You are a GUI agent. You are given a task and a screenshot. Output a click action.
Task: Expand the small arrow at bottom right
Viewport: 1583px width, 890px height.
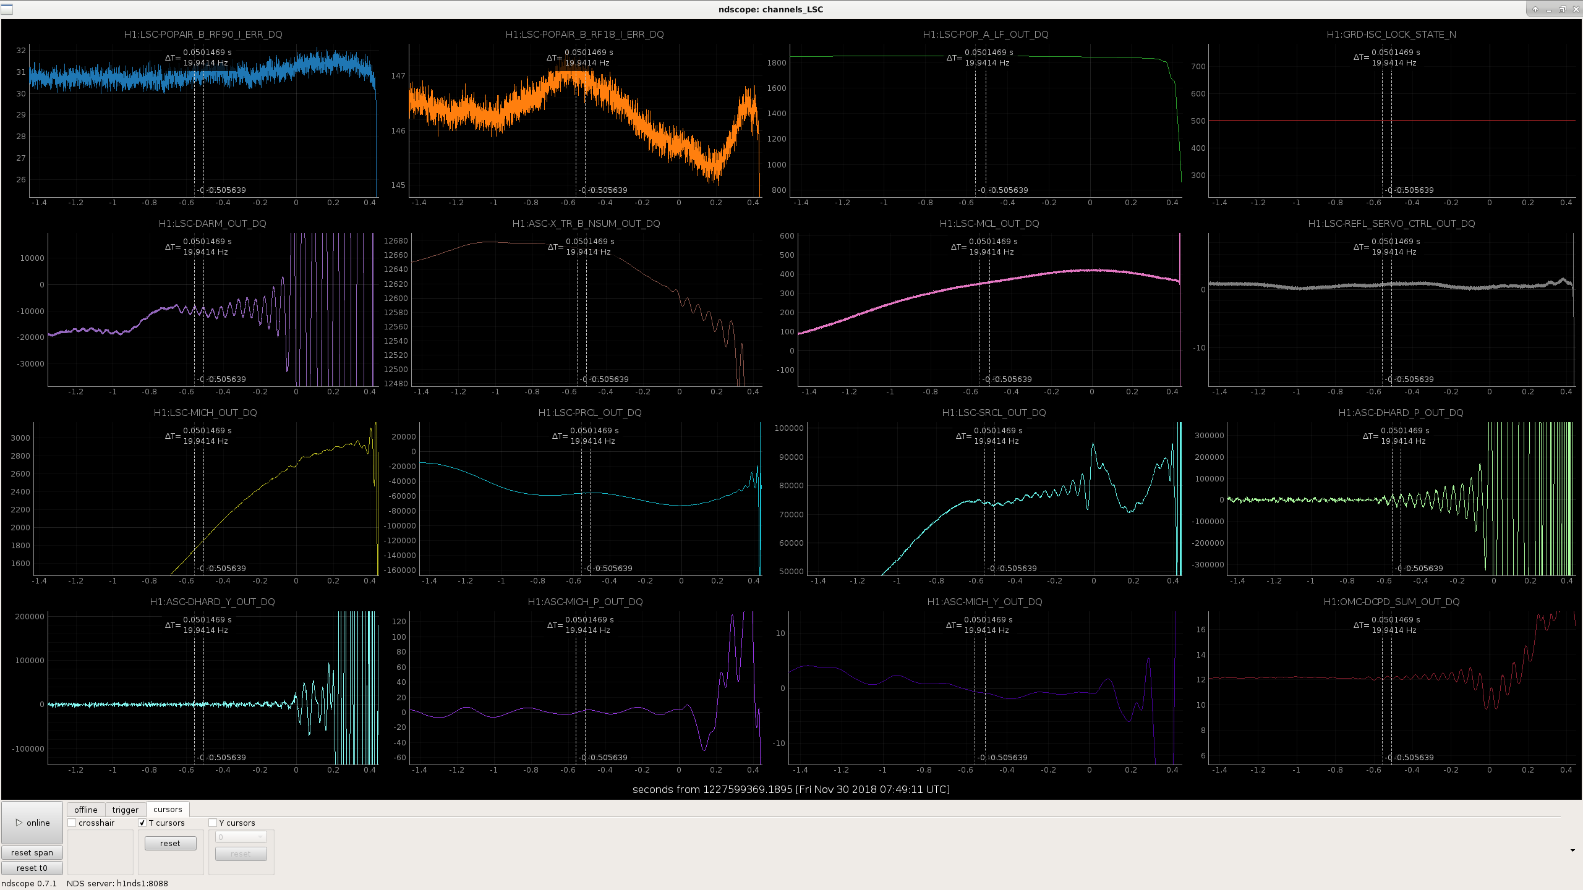click(x=1572, y=850)
